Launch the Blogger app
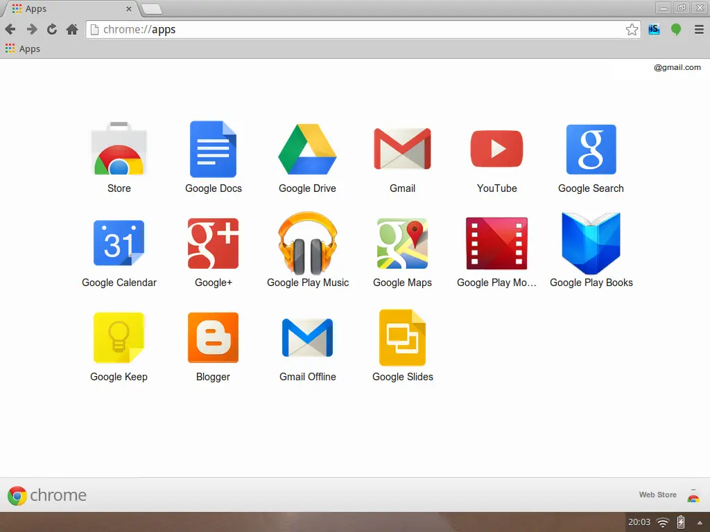The height and width of the screenshot is (532, 710). pyautogui.click(x=213, y=337)
